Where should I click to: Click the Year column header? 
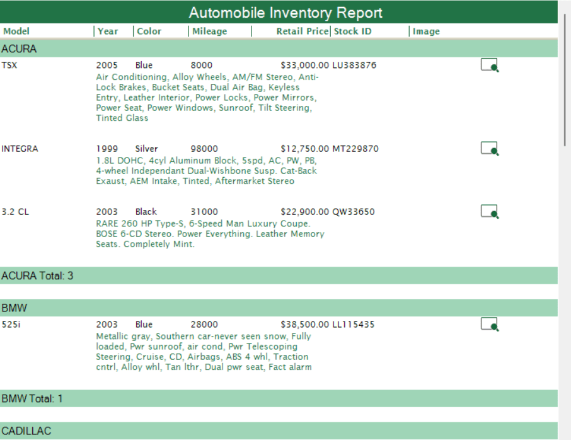pyautogui.click(x=108, y=32)
